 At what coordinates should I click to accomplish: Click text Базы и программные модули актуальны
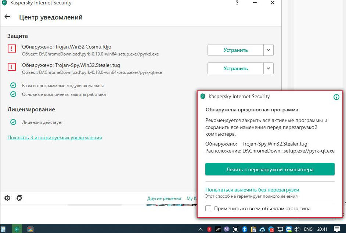[63, 86]
